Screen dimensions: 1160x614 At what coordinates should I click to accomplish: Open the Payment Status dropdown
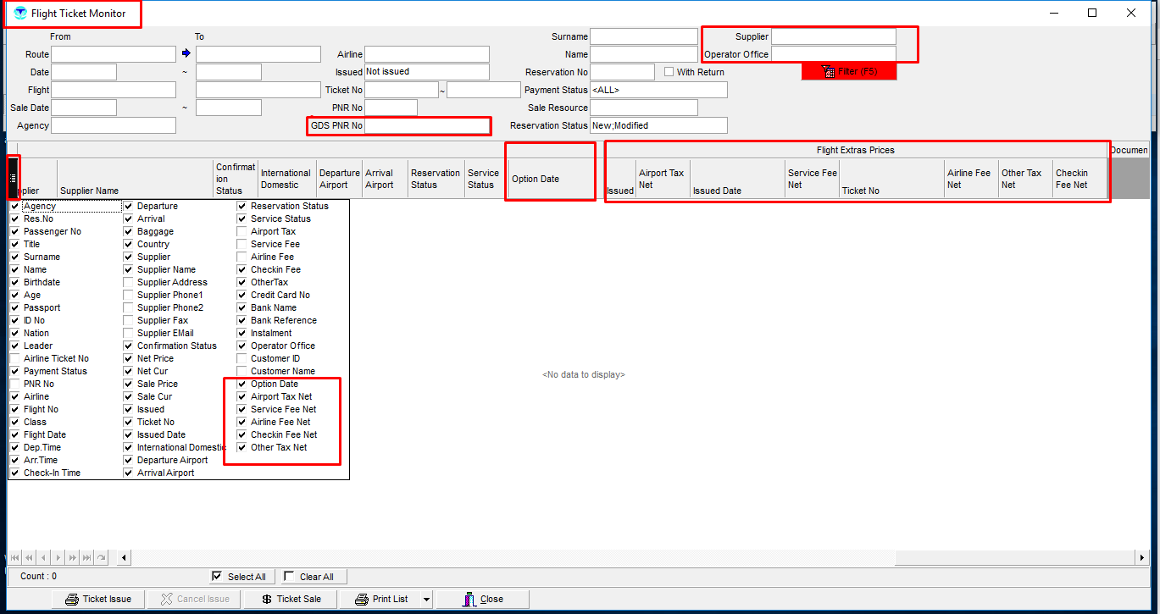tap(658, 90)
